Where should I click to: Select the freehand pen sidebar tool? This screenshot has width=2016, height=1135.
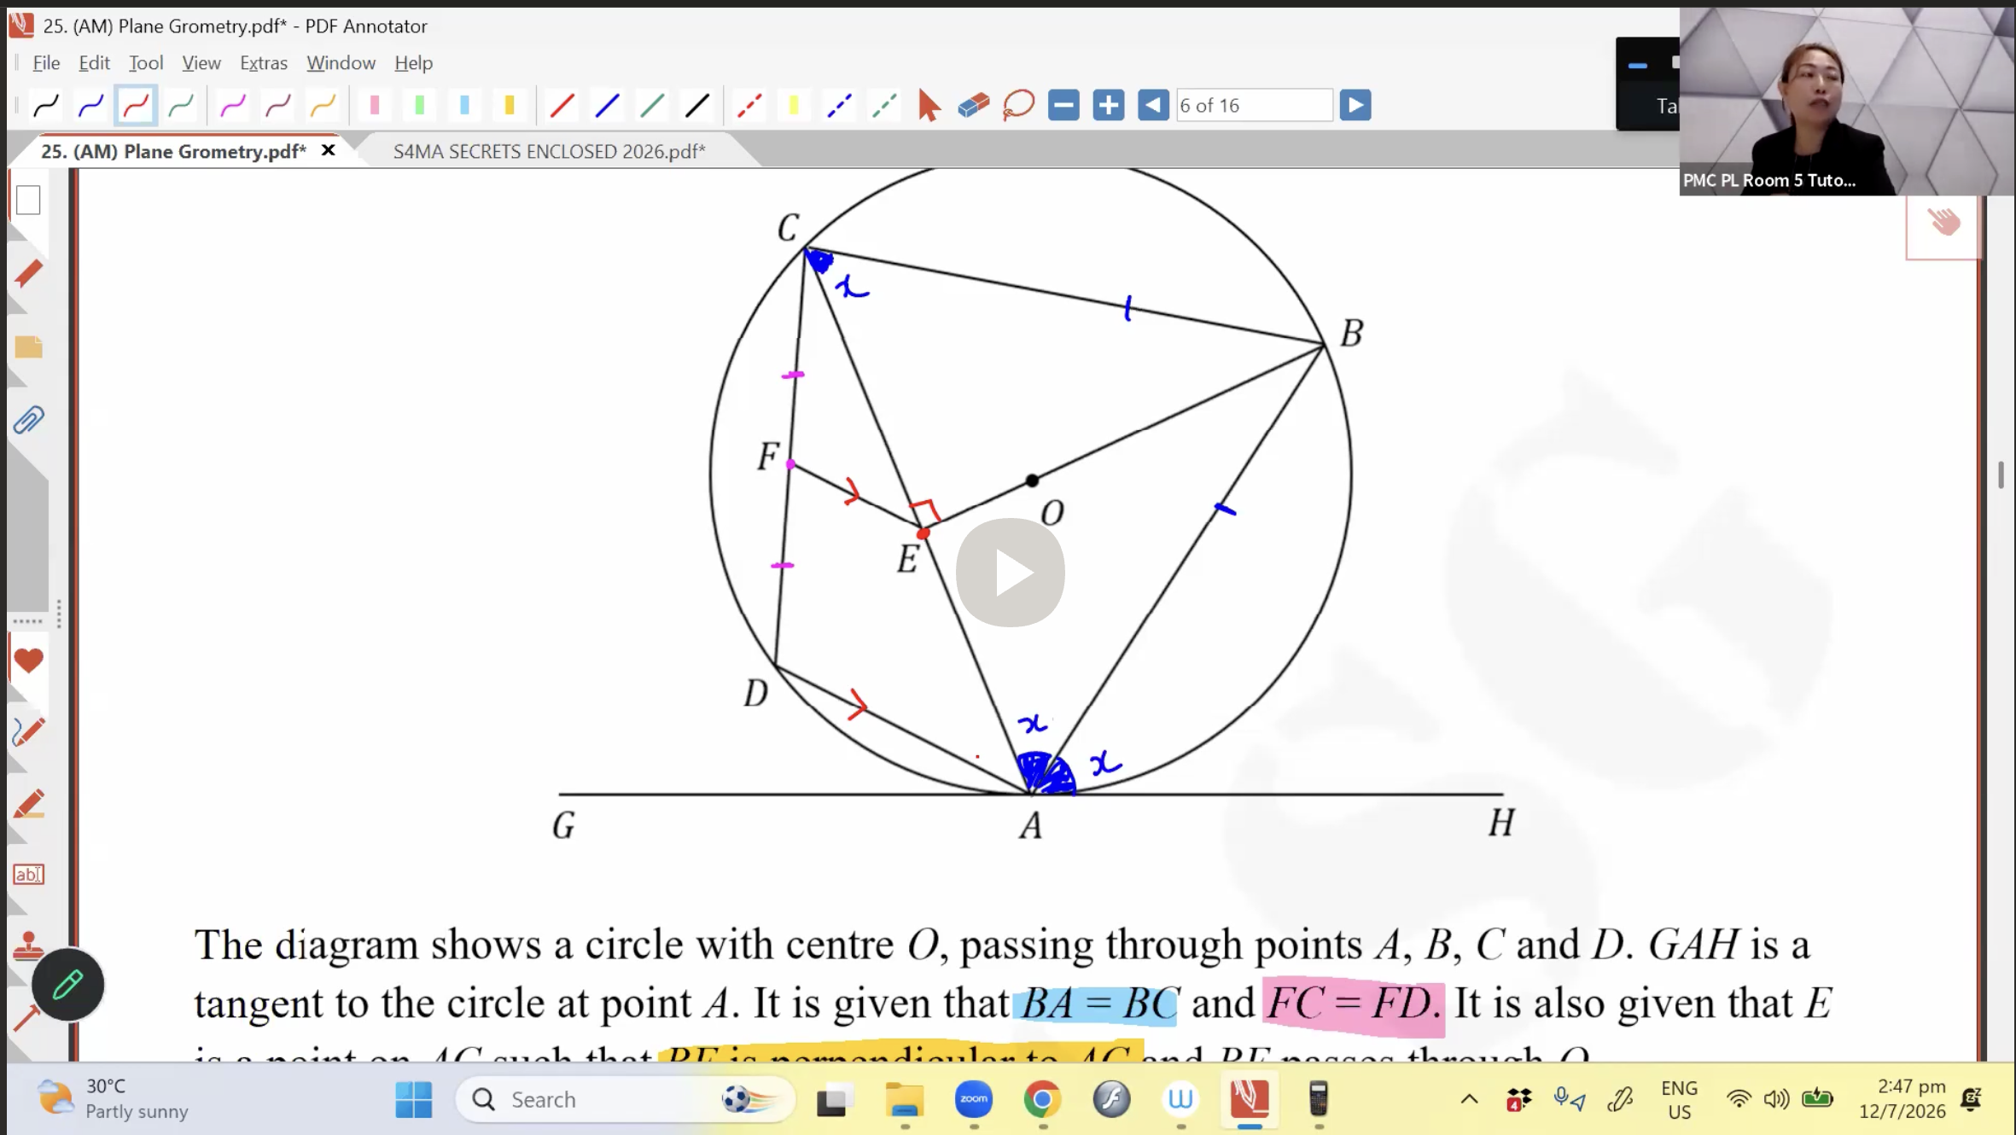[28, 732]
